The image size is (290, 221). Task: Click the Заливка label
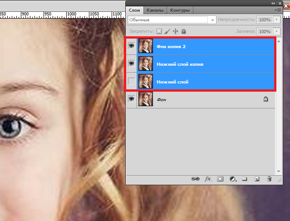click(246, 31)
